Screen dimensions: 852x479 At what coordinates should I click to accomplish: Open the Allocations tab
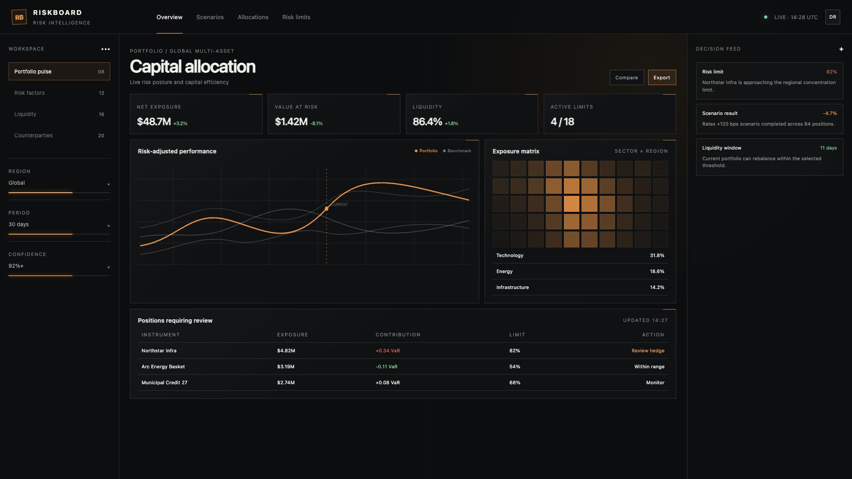[x=253, y=17]
